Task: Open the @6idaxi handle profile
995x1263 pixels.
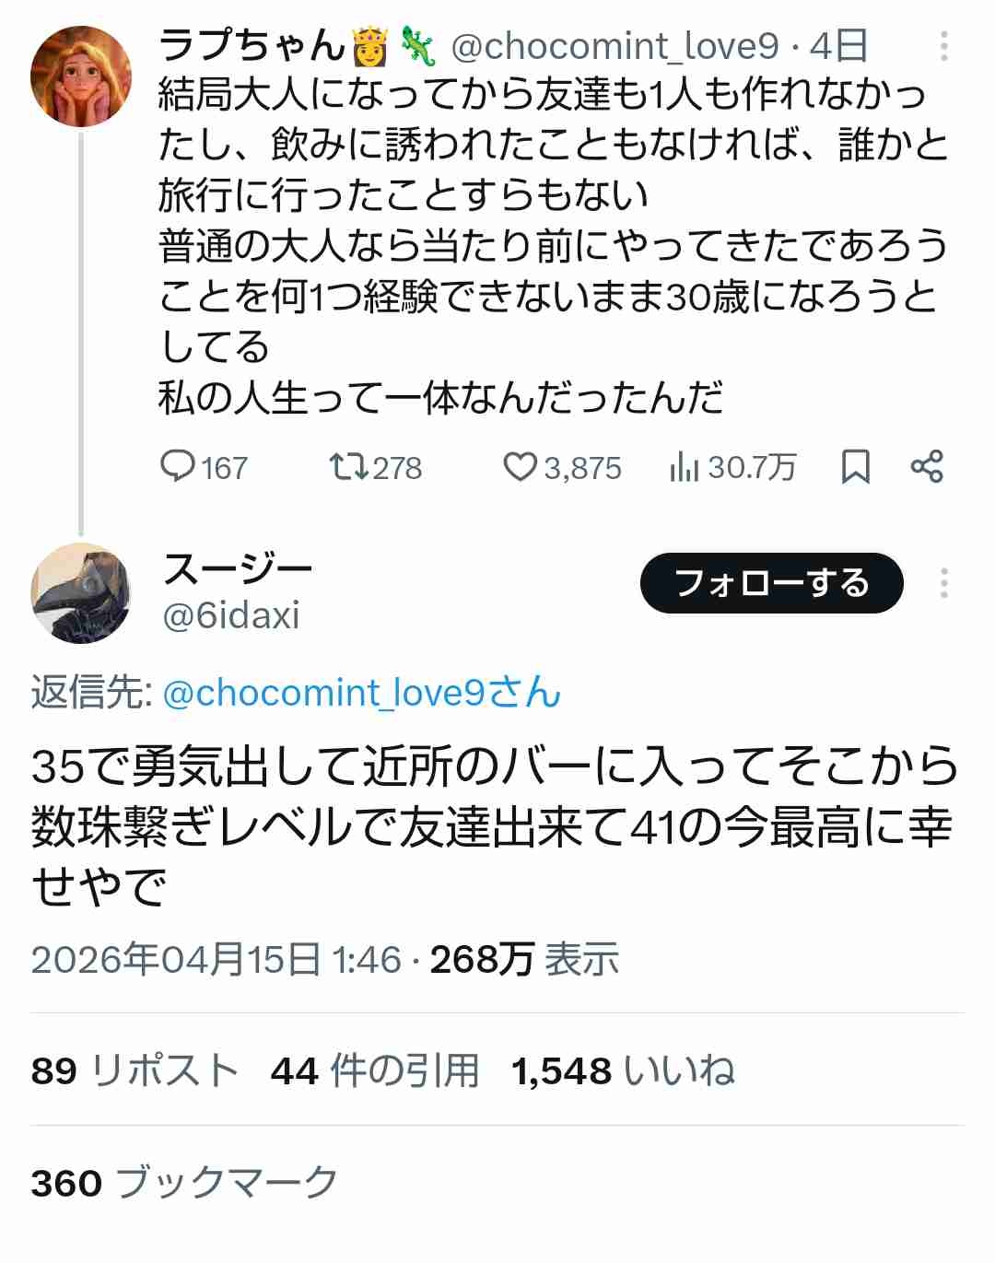Action: 231,615
